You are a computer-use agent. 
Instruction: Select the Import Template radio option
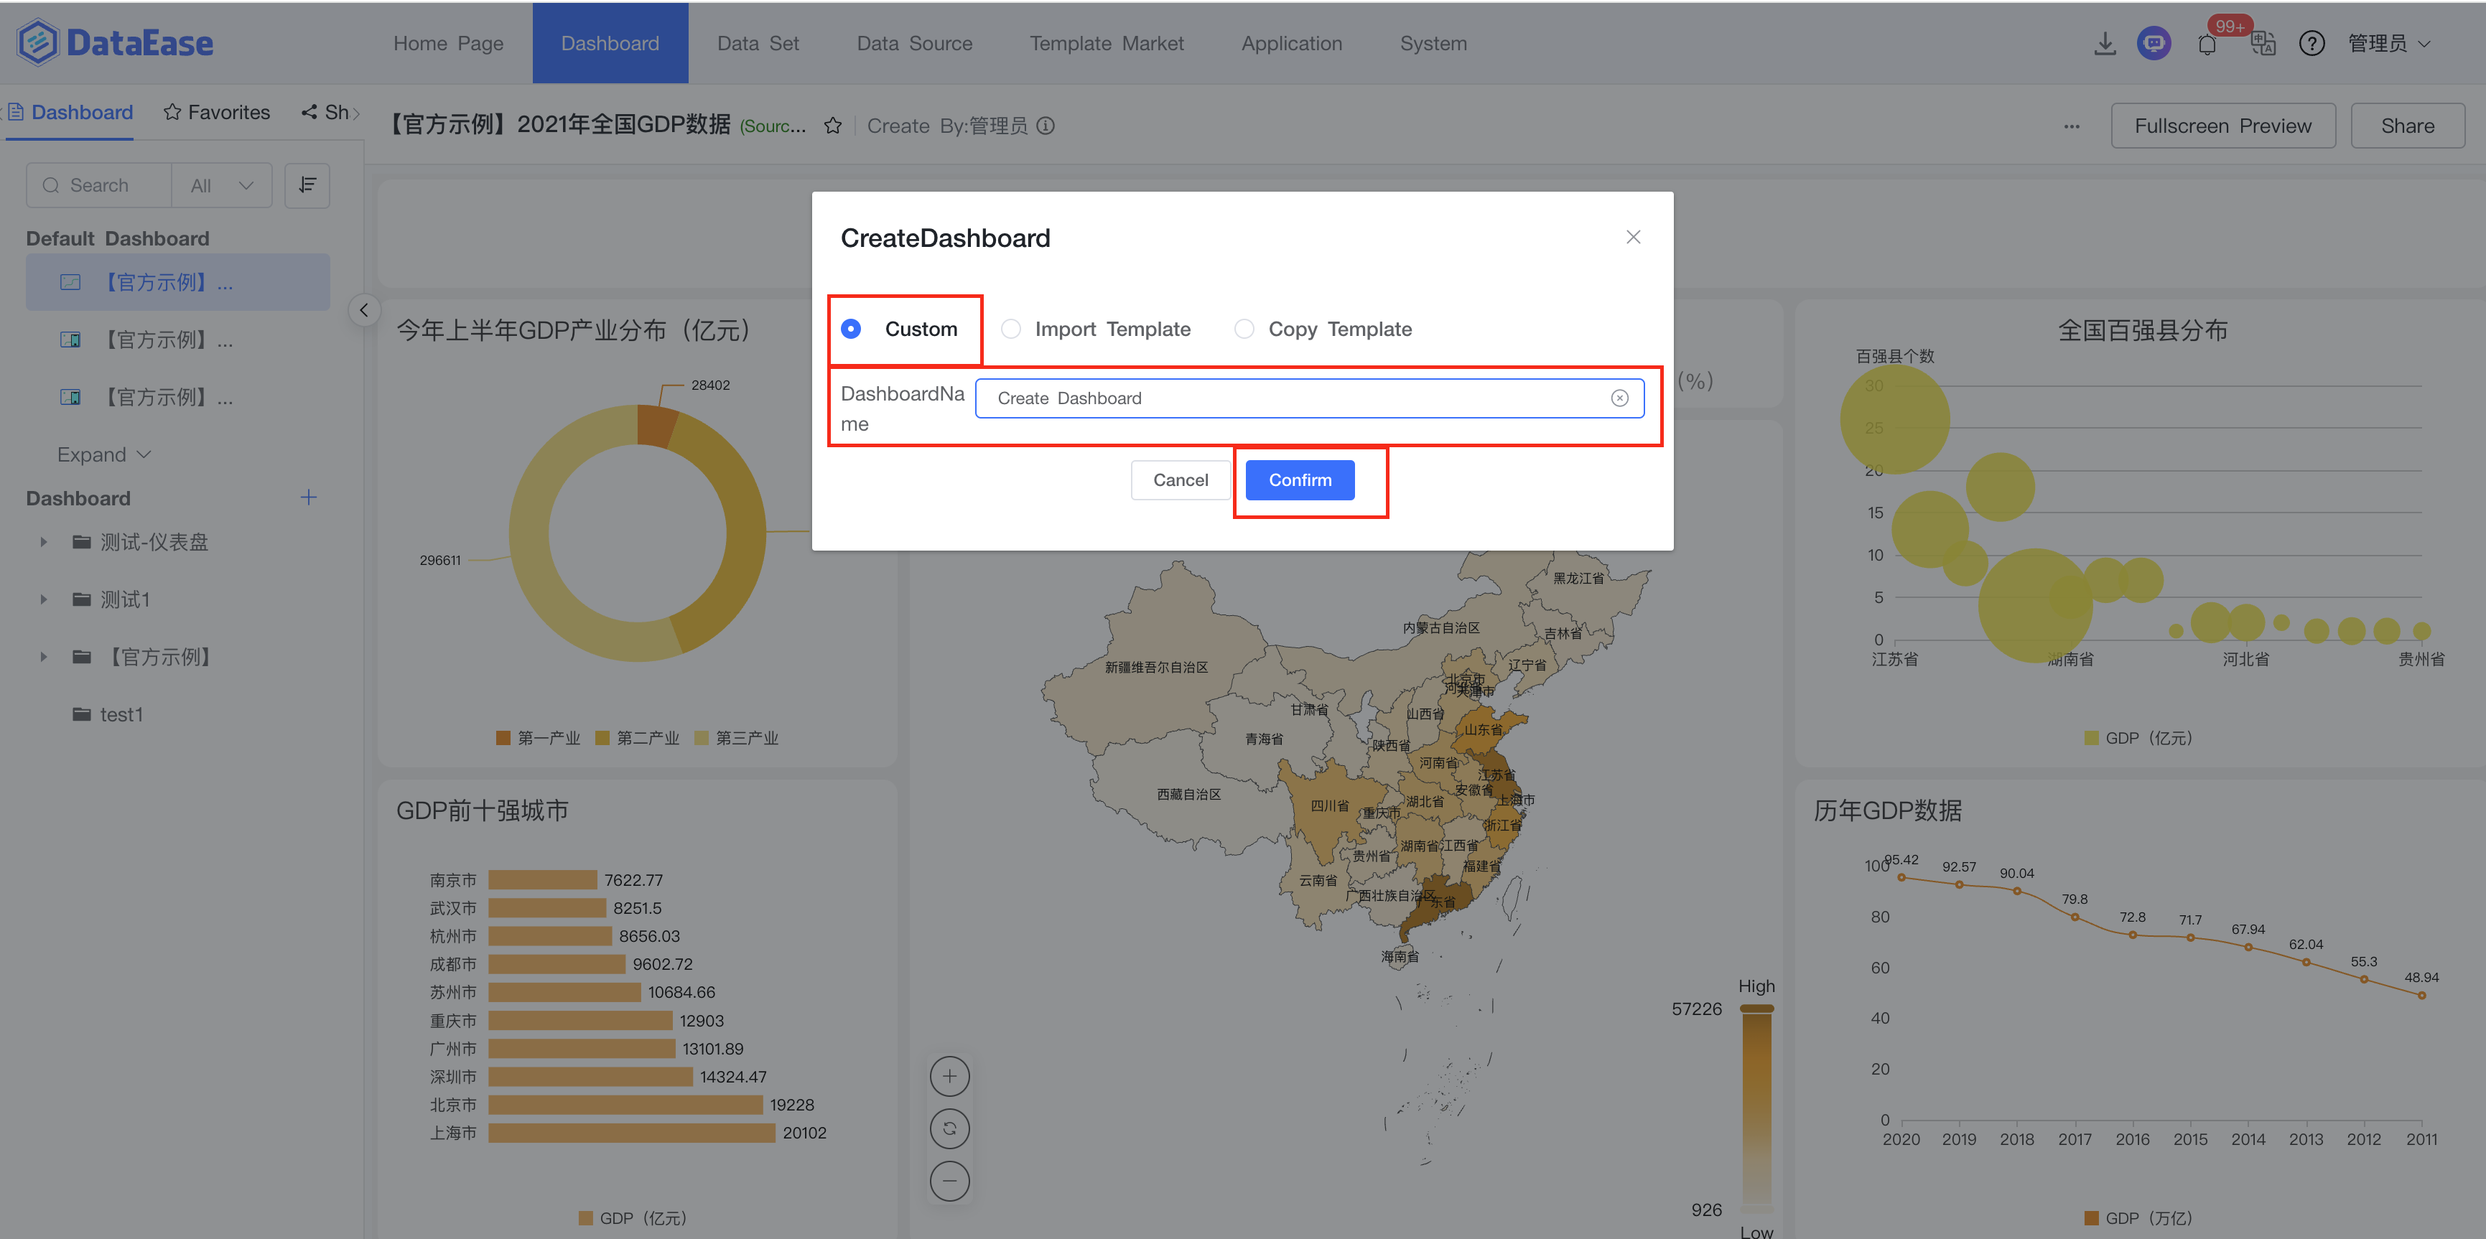[1010, 329]
